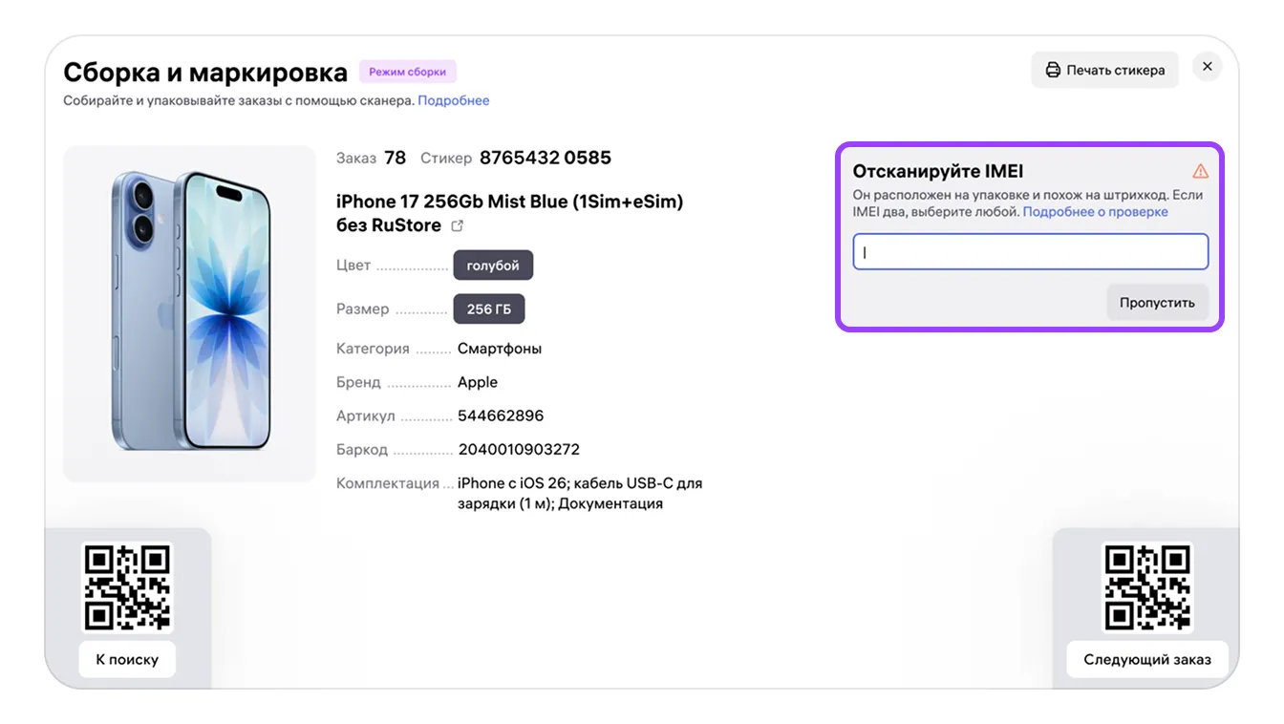The height and width of the screenshot is (724, 1284).
Task: Open the Подробнее о проверке link
Action: (1096, 212)
